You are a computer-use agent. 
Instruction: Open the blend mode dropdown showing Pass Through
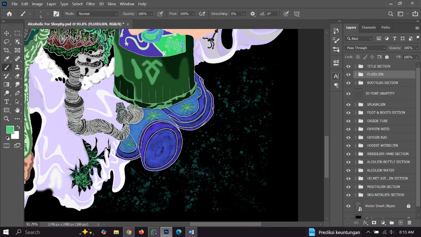(365, 48)
